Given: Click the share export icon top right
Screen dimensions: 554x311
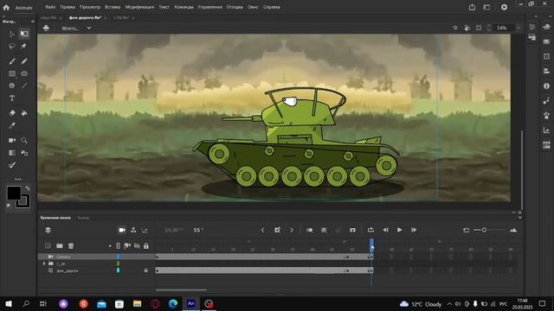Looking at the screenshot, I should point(472,7).
